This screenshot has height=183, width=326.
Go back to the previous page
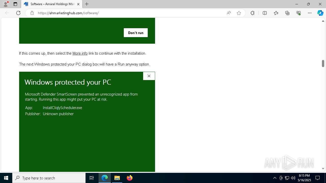(x=7, y=13)
